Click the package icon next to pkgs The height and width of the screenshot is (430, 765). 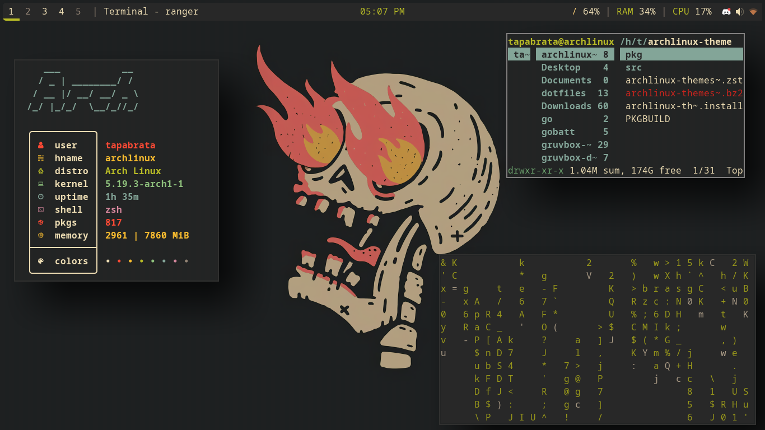(x=40, y=222)
